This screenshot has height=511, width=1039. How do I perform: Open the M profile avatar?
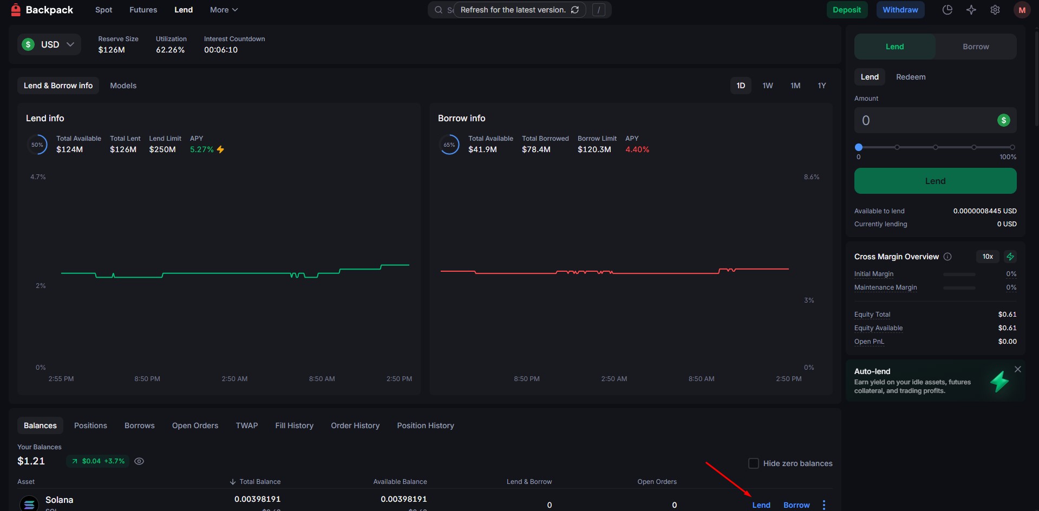[1022, 10]
